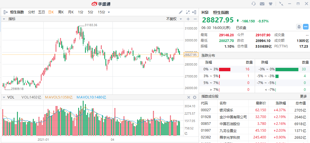Screen dimensions: 310x143
Task: Expand more minute-period options arrow
Action: 109,12
